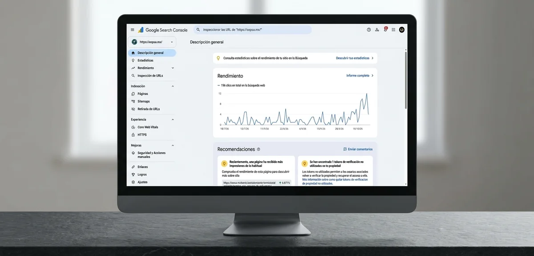Click the lightbulb icon in the statistics banner
Image resolution: width=534 pixels, height=256 pixels.
218,58
